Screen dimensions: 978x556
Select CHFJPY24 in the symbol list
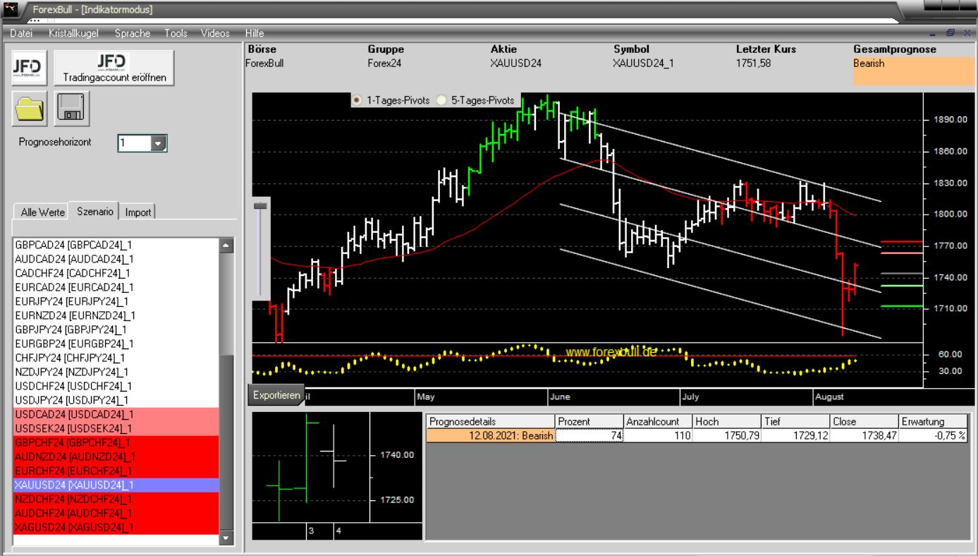116,358
